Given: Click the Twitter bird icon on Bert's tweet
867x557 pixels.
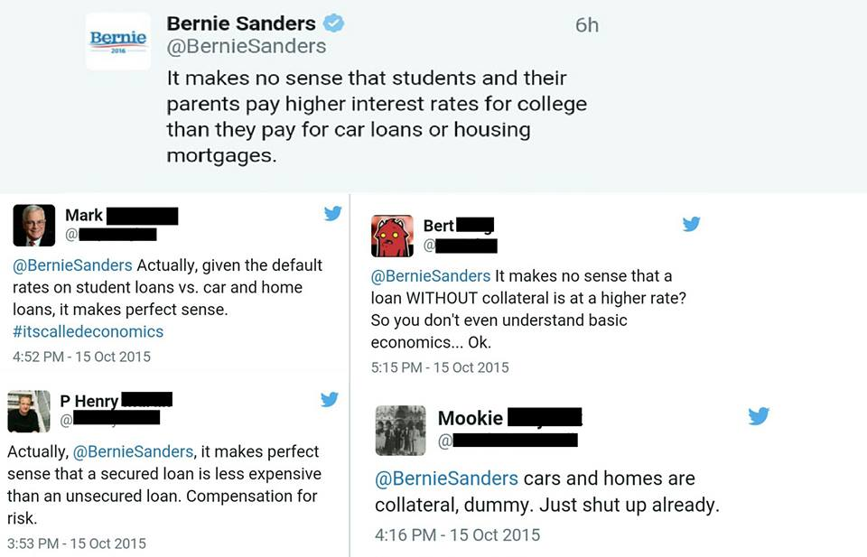Looking at the screenshot, I should 691,224.
